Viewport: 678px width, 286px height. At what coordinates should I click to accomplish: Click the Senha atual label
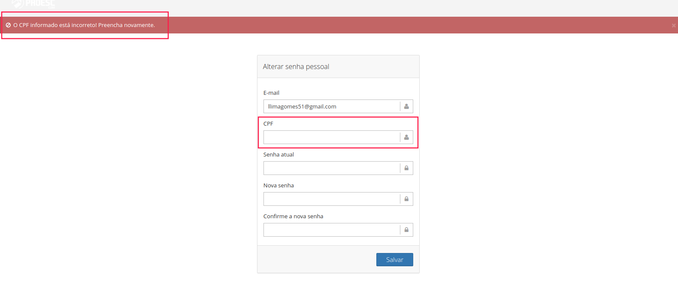[x=278, y=154]
